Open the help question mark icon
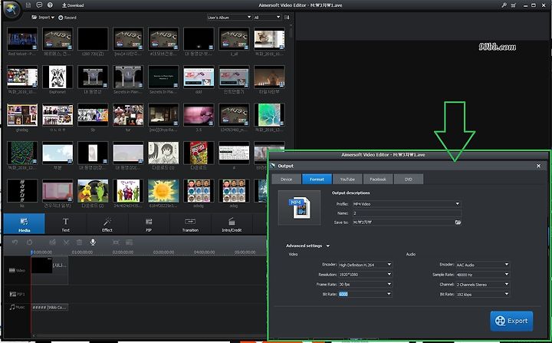The height and width of the screenshot is (343, 552). (50, 5)
